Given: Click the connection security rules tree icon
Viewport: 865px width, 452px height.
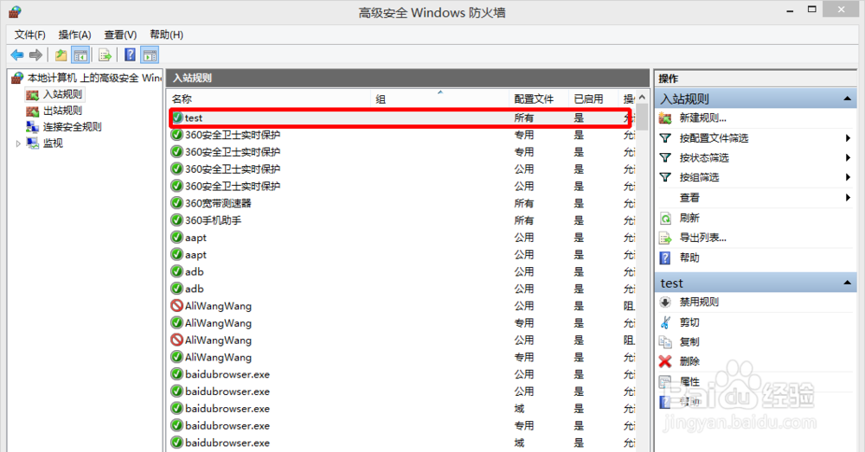Looking at the screenshot, I should 33,127.
